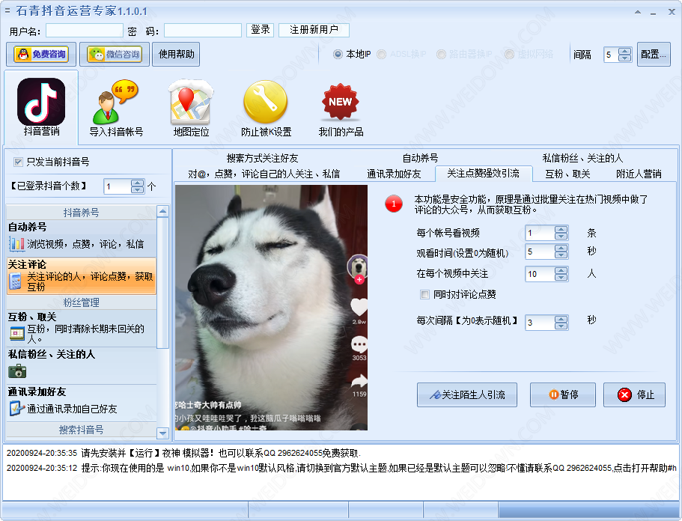Expand the 搜索抖音号 section header
Screen dimensions: 682x521
pos(82,430)
